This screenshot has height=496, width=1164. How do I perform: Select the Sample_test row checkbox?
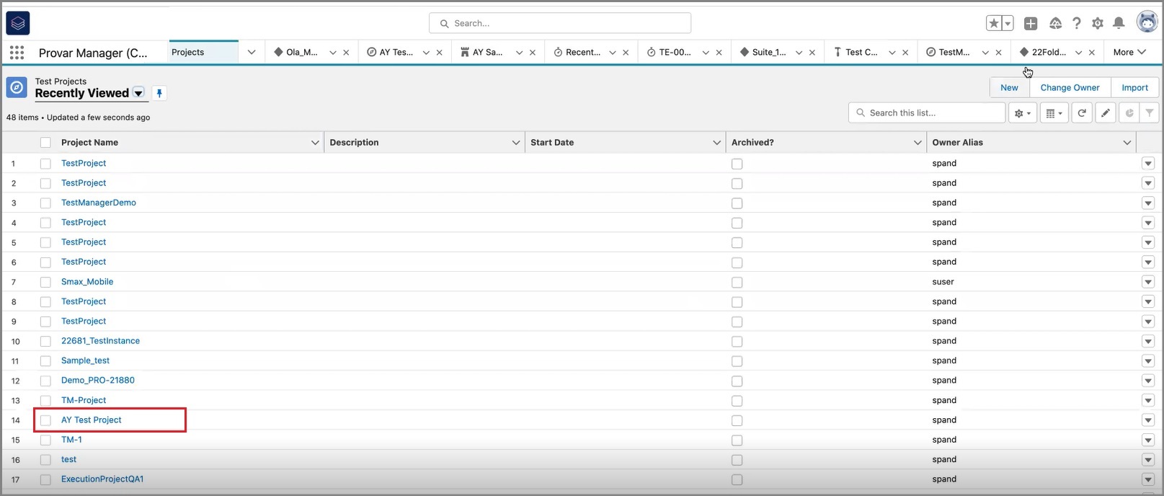45,361
